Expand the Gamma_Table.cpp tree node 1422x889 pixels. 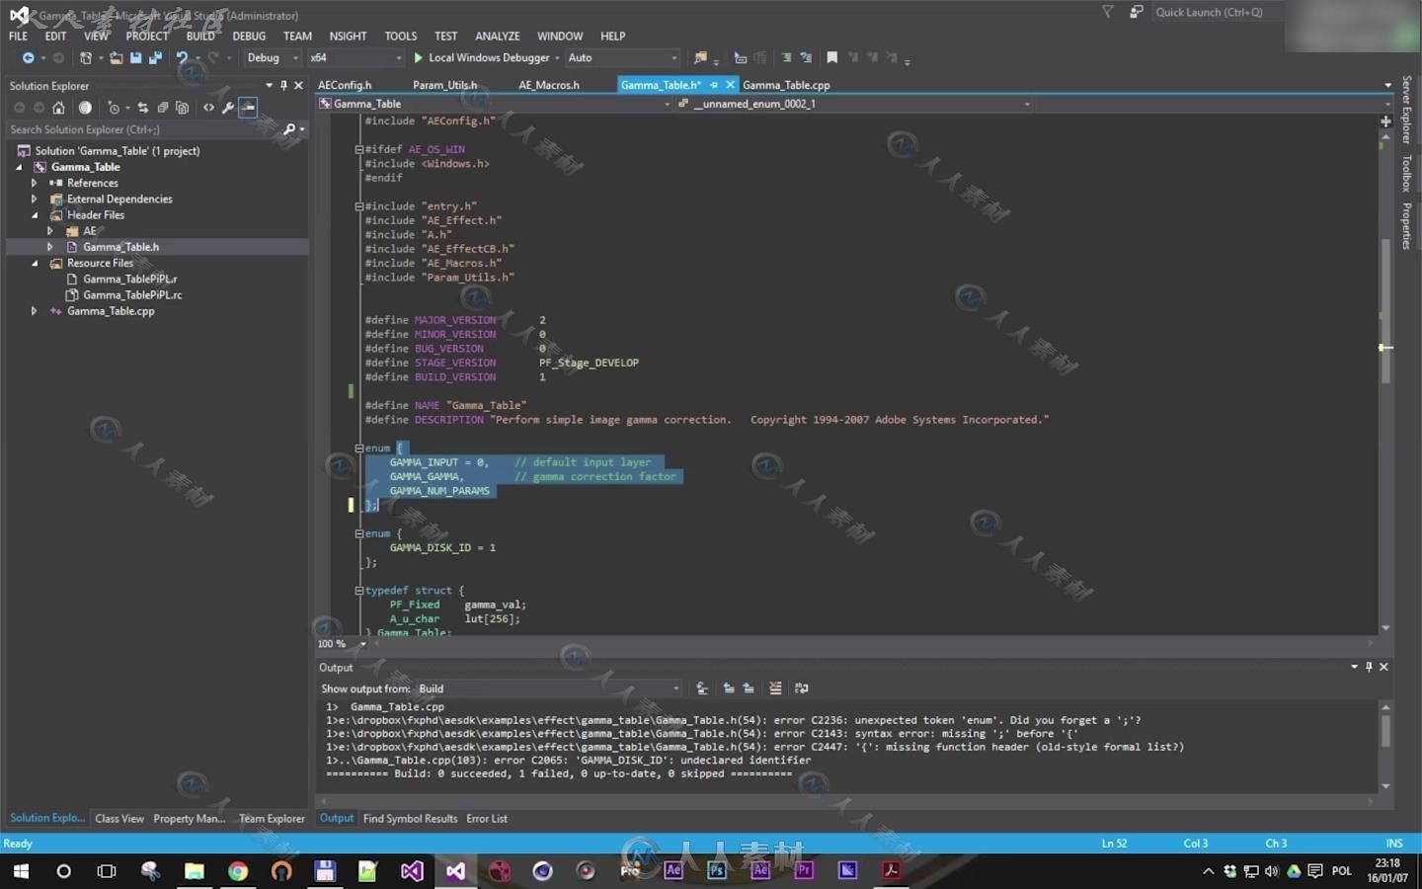(x=34, y=311)
